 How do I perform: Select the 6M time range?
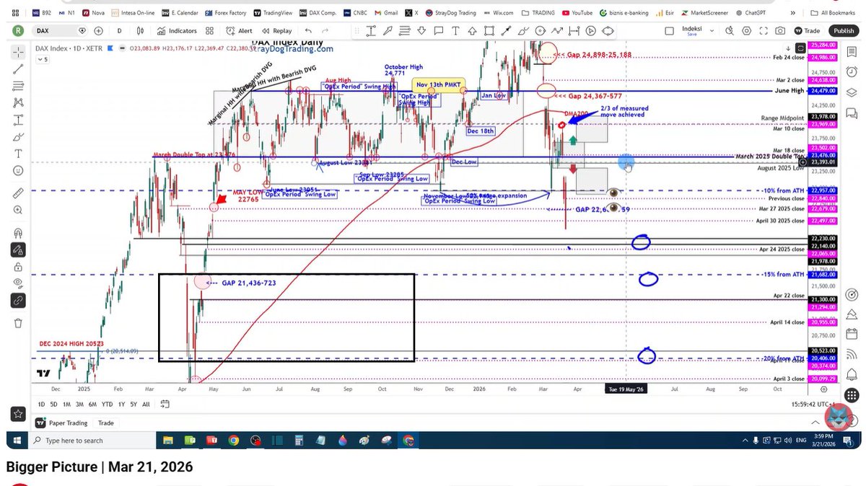click(x=93, y=404)
